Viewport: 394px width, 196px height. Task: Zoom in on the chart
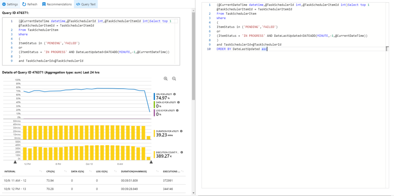click(x=165, y=79)
